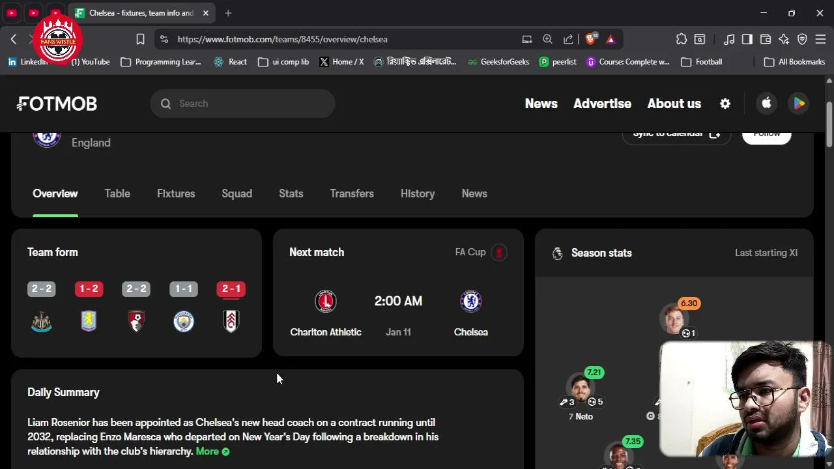
Task: Click the search magnifier icon
Action: point(165,104)
